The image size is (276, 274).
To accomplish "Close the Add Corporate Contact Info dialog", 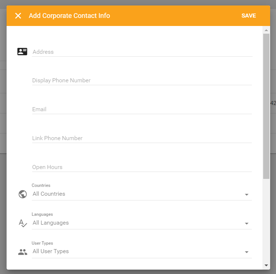I will [18, 16].
